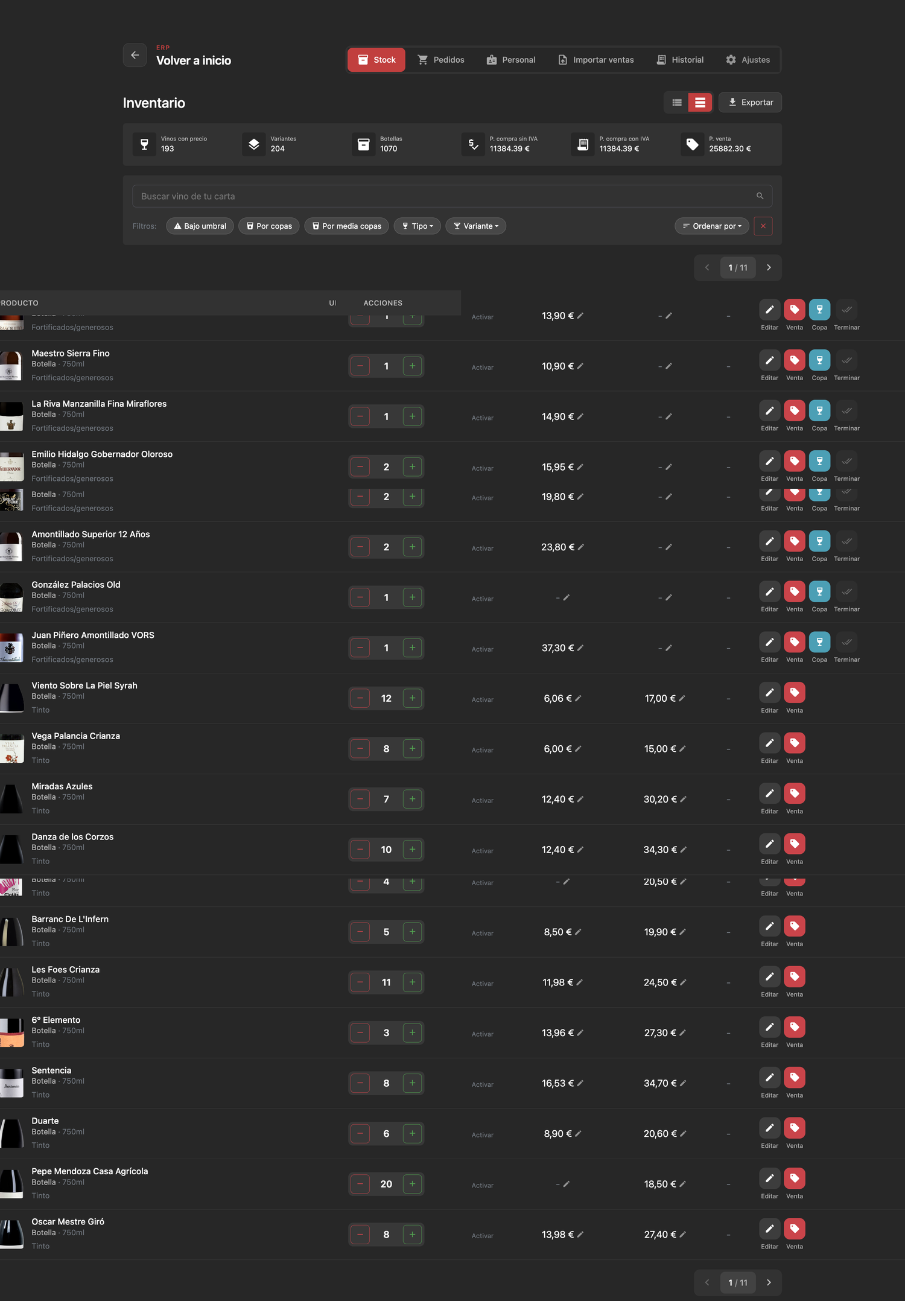Viewport: 905px width, 1301px height.
Task: Increase stock of Pepe Mendoza Casa Agrícola
Action: 413,1184
